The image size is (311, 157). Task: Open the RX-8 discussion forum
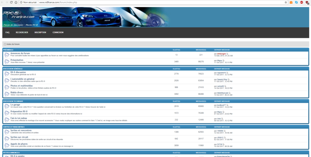pyautogui.click(x=18, y=72)
